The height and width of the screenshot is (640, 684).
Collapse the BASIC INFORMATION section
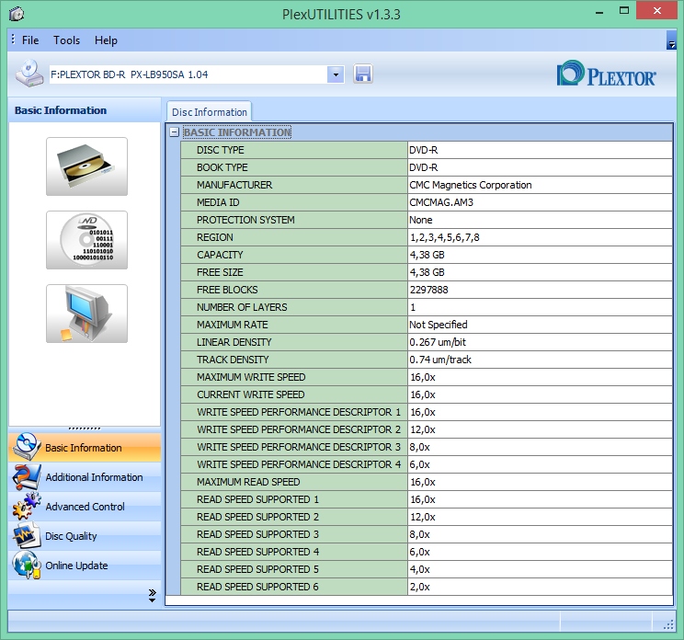pyautogui.click(x=174, y=132)
